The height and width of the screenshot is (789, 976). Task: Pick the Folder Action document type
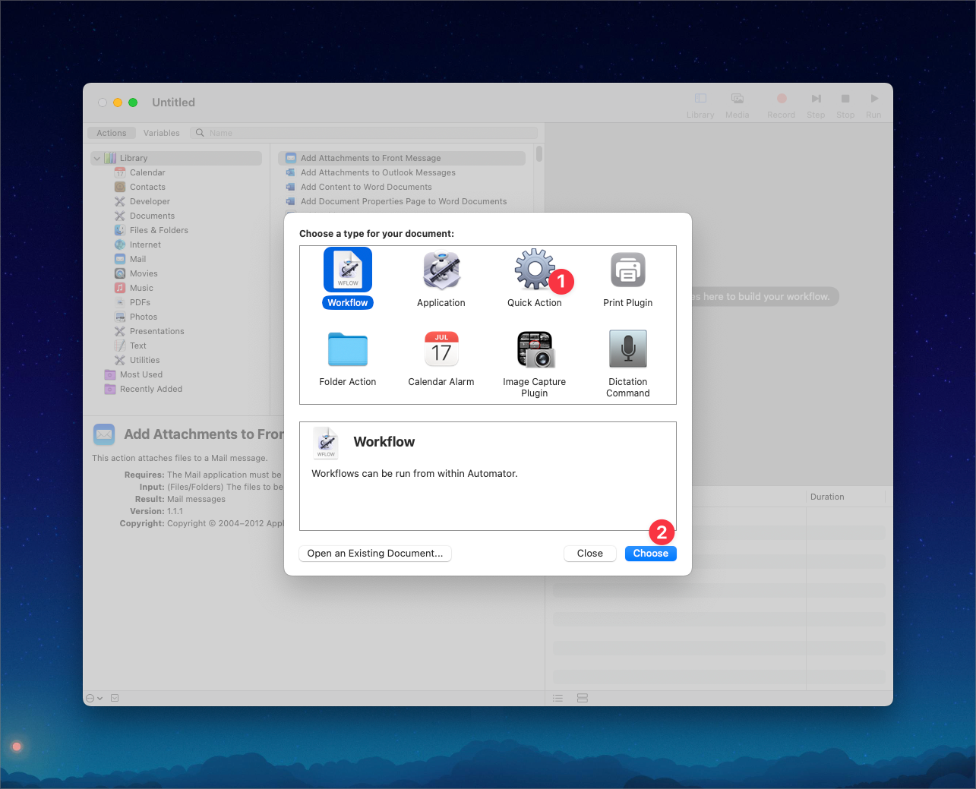pyautogui.click(x=347, y=349)
